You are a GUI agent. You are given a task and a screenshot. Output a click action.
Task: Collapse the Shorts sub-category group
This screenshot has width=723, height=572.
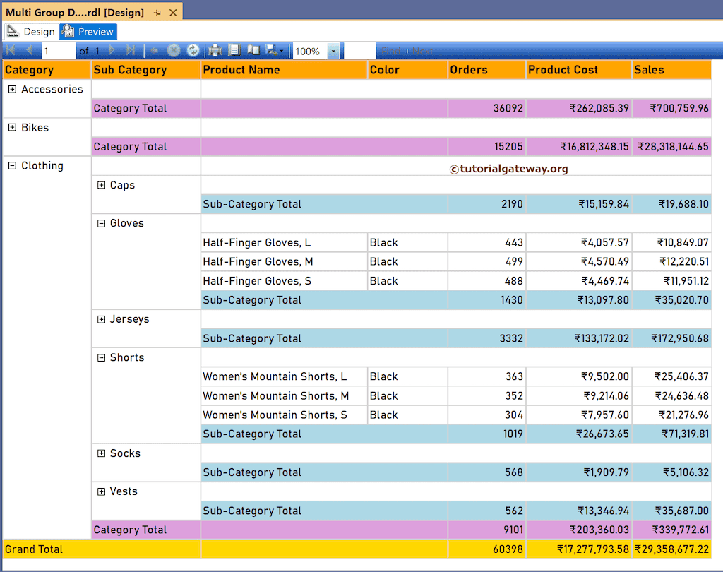pyautogui.click(x=100, y=357)
